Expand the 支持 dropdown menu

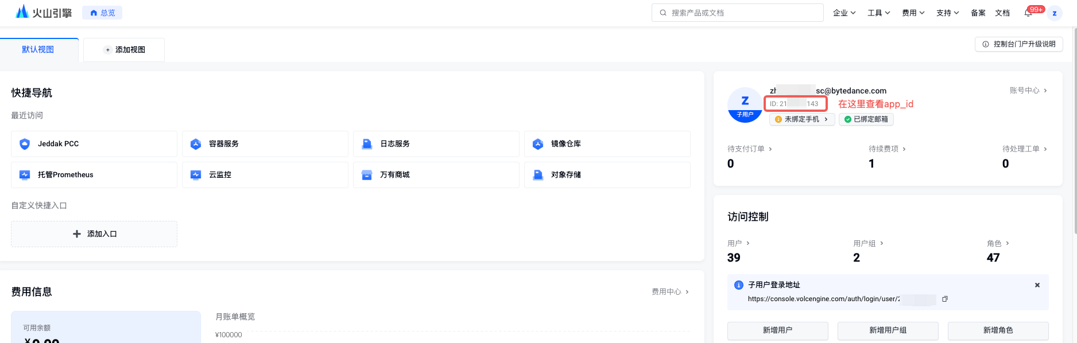[x=947, y=13]
